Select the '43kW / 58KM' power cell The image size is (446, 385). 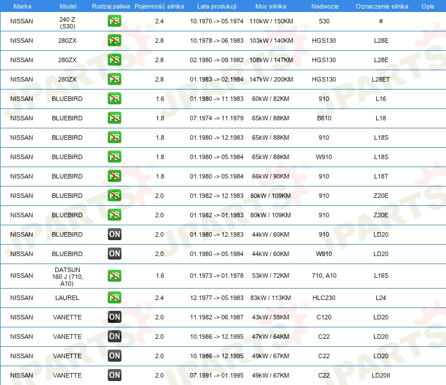click(x=270, y=317)
